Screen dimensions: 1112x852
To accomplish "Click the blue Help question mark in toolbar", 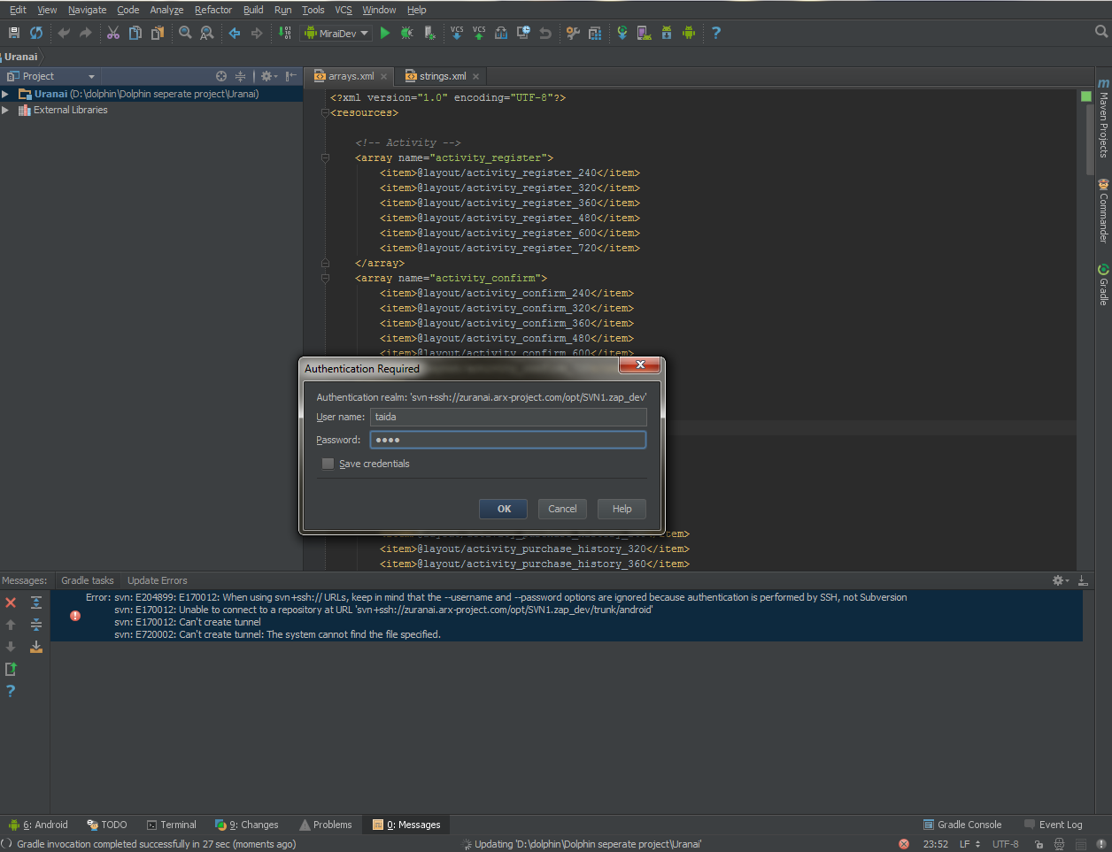I will coord(716,33).
